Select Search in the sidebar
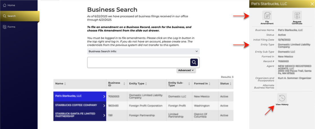315x129 pixels. 20,16
